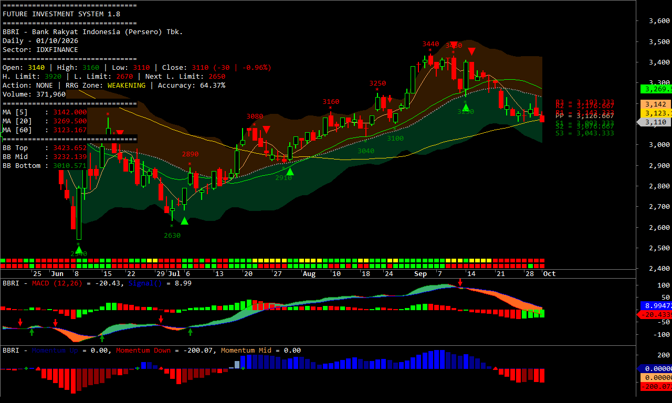
Task: Click the BB Top value 3423.652
Action: [70, 148]
